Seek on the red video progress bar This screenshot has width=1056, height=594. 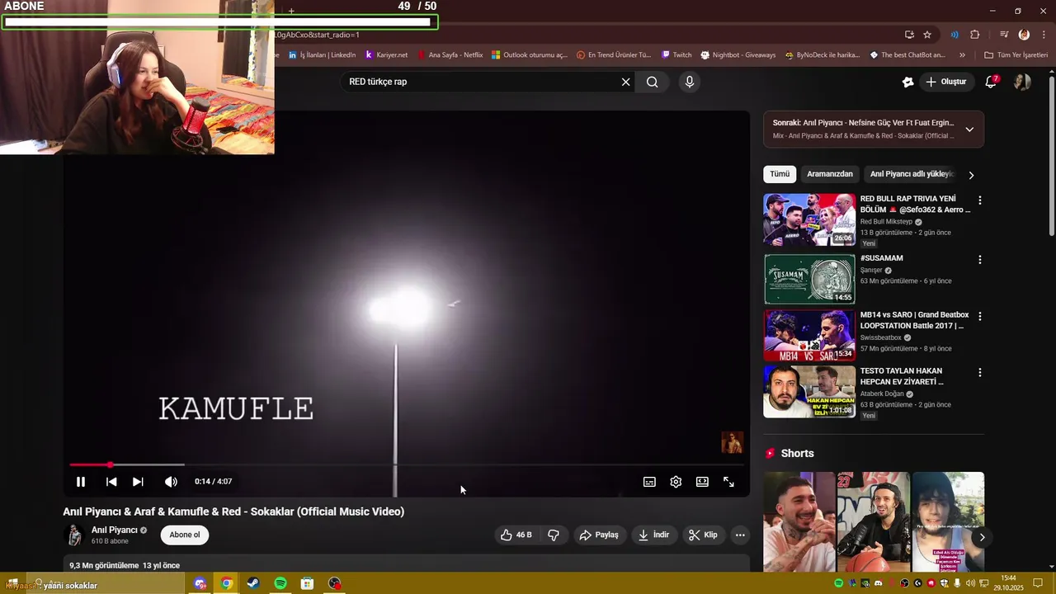[x=406, y=465]
